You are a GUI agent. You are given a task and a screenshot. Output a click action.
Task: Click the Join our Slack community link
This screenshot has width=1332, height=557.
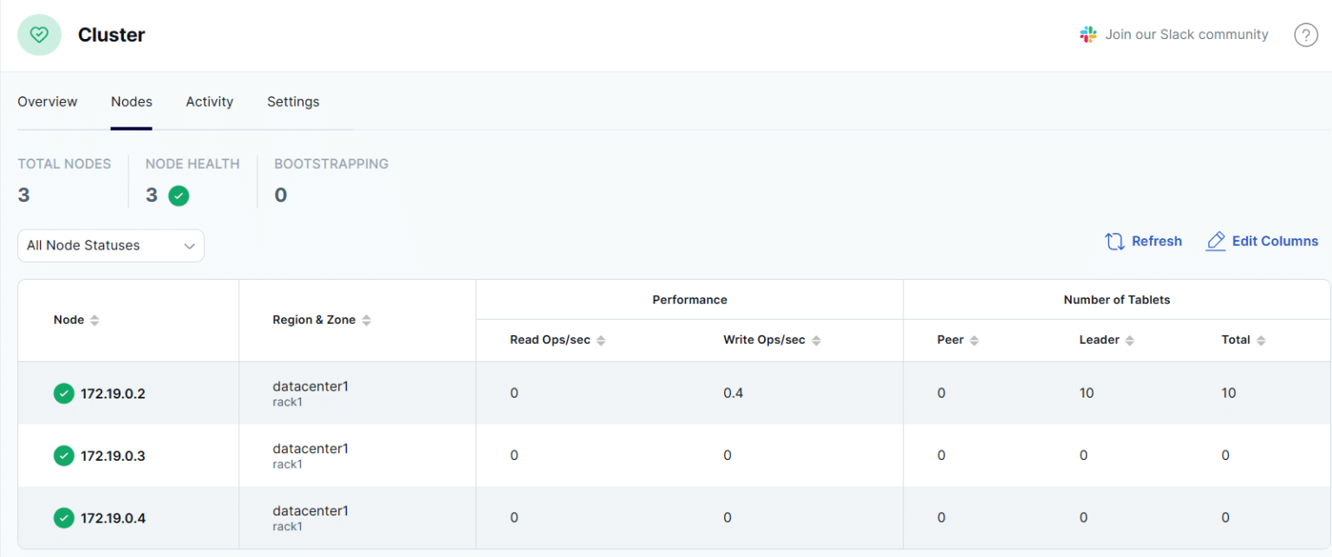point(1186,34)
